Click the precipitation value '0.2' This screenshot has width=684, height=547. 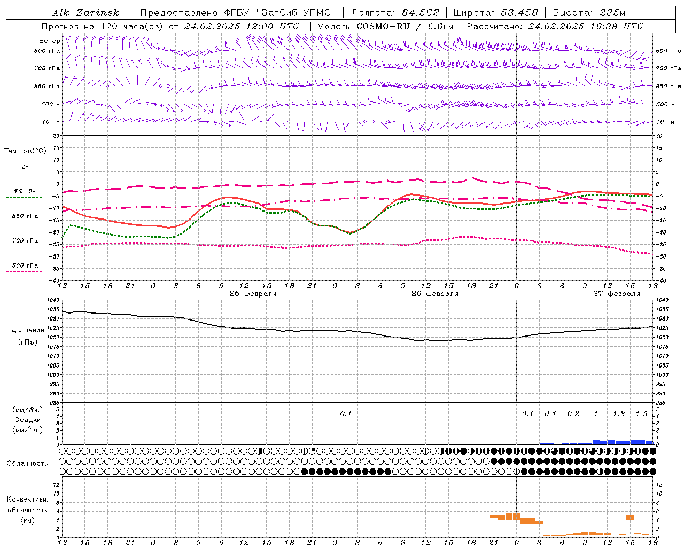click(x=573, y=414)
